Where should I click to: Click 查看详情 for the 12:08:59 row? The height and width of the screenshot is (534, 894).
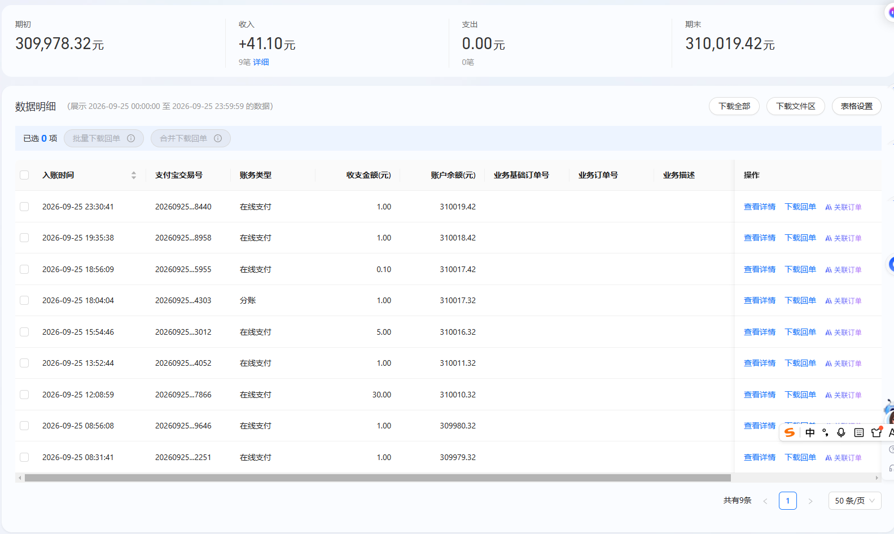[760, 395]
